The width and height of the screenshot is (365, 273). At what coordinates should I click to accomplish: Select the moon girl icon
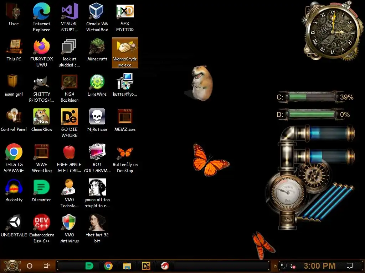[14, 85]
